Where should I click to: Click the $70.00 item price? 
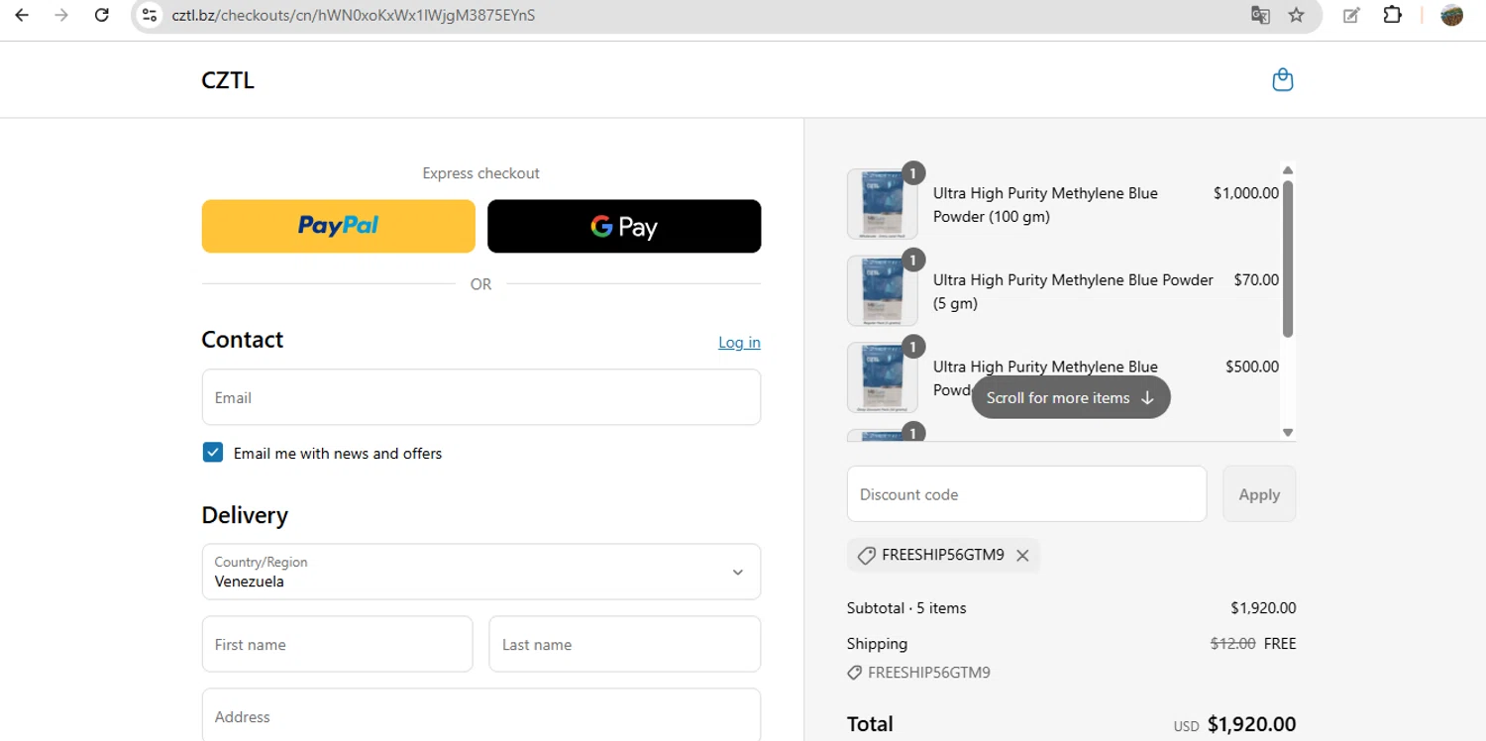point(1256,280)
